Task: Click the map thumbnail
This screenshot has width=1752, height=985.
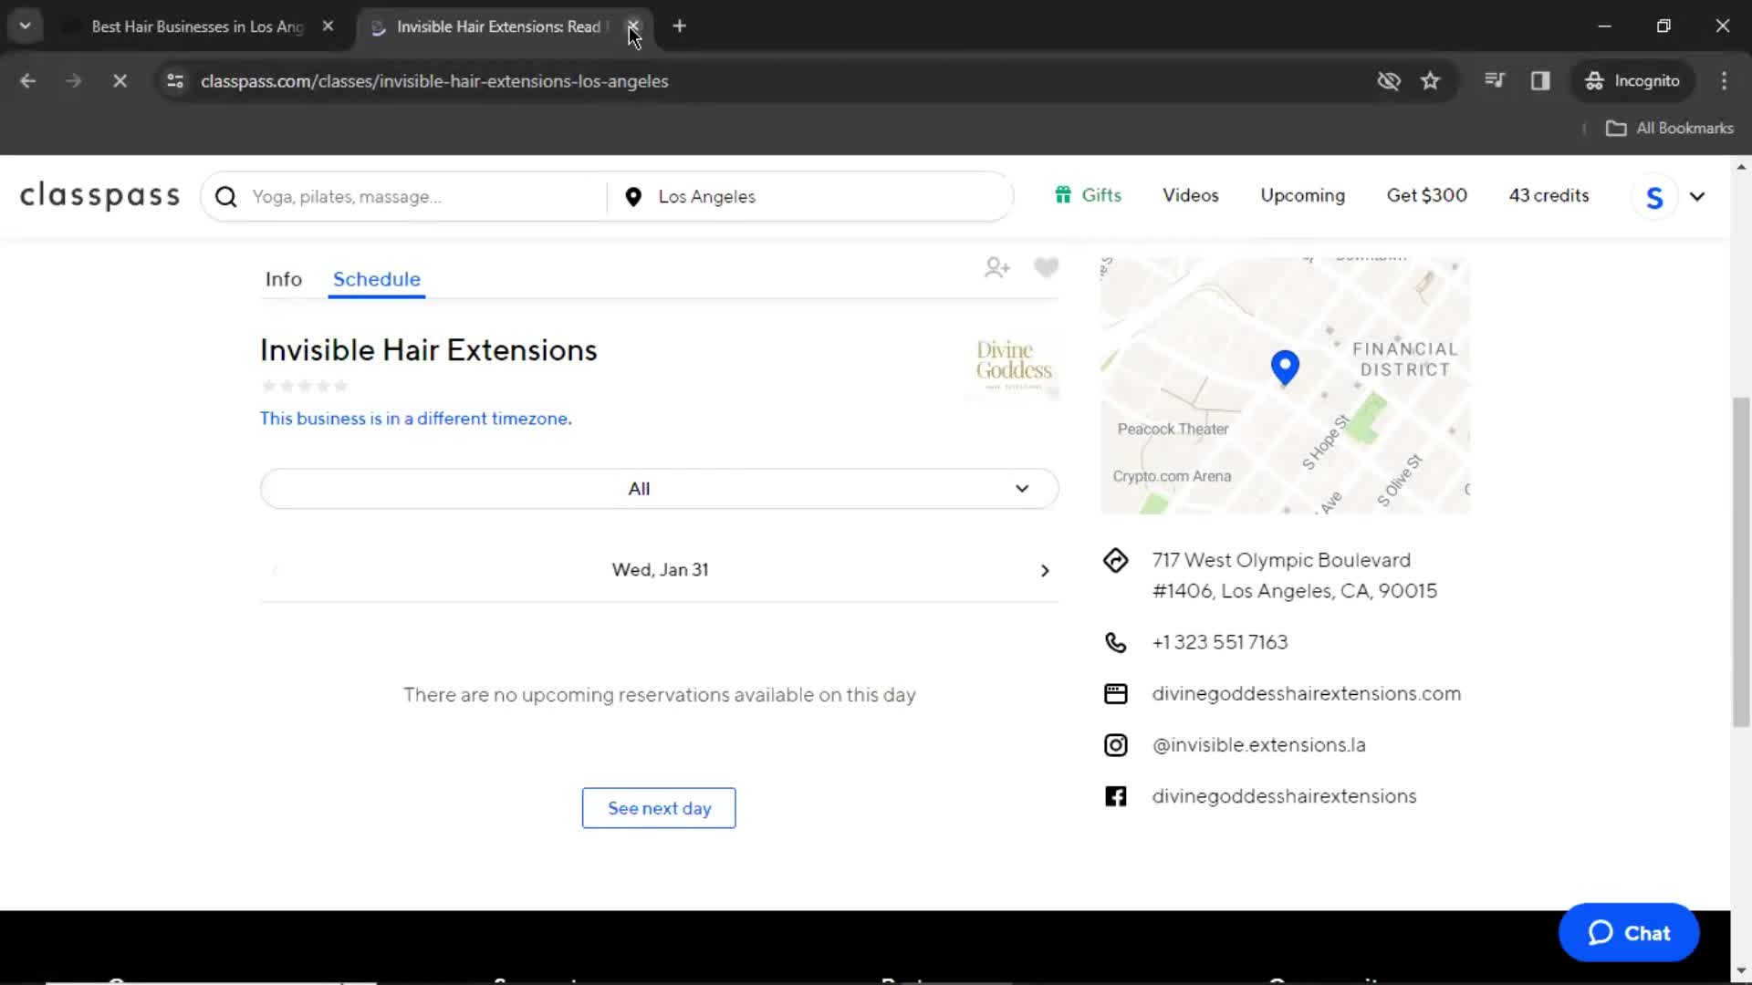Action: [x=1285, y=386]
